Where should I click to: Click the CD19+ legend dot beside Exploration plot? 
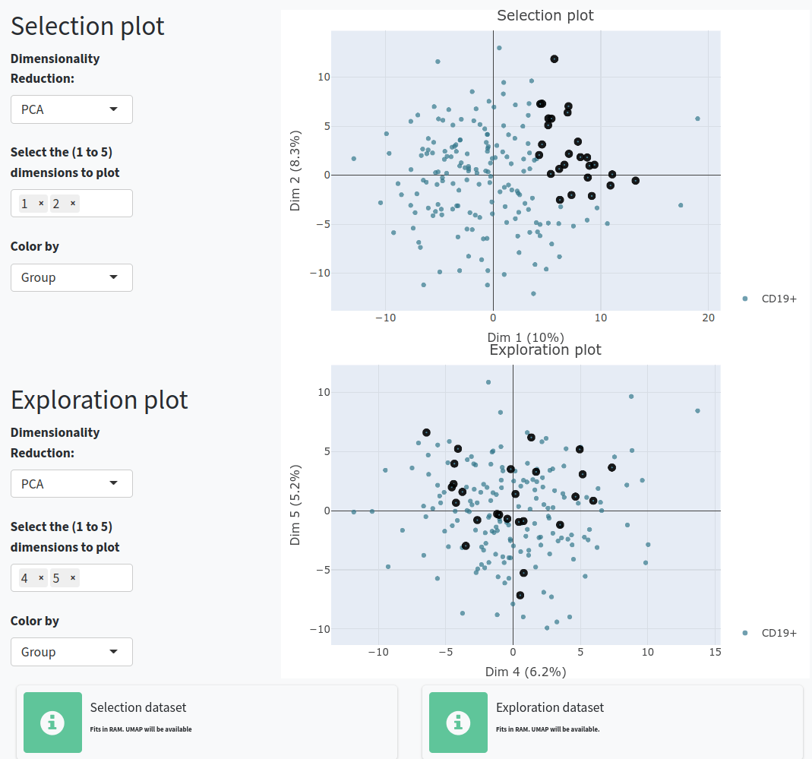point(745,632)
